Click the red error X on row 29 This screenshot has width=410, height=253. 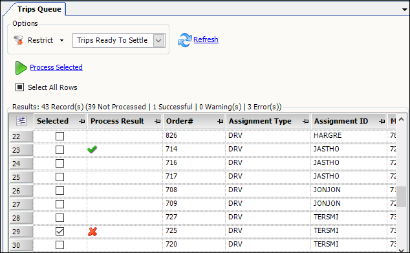pos(92,232)
